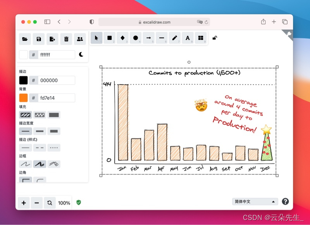The height and width of the screenshot is (225, 310).
Task: Go back in Safari
Action: (x=59, y=22)
